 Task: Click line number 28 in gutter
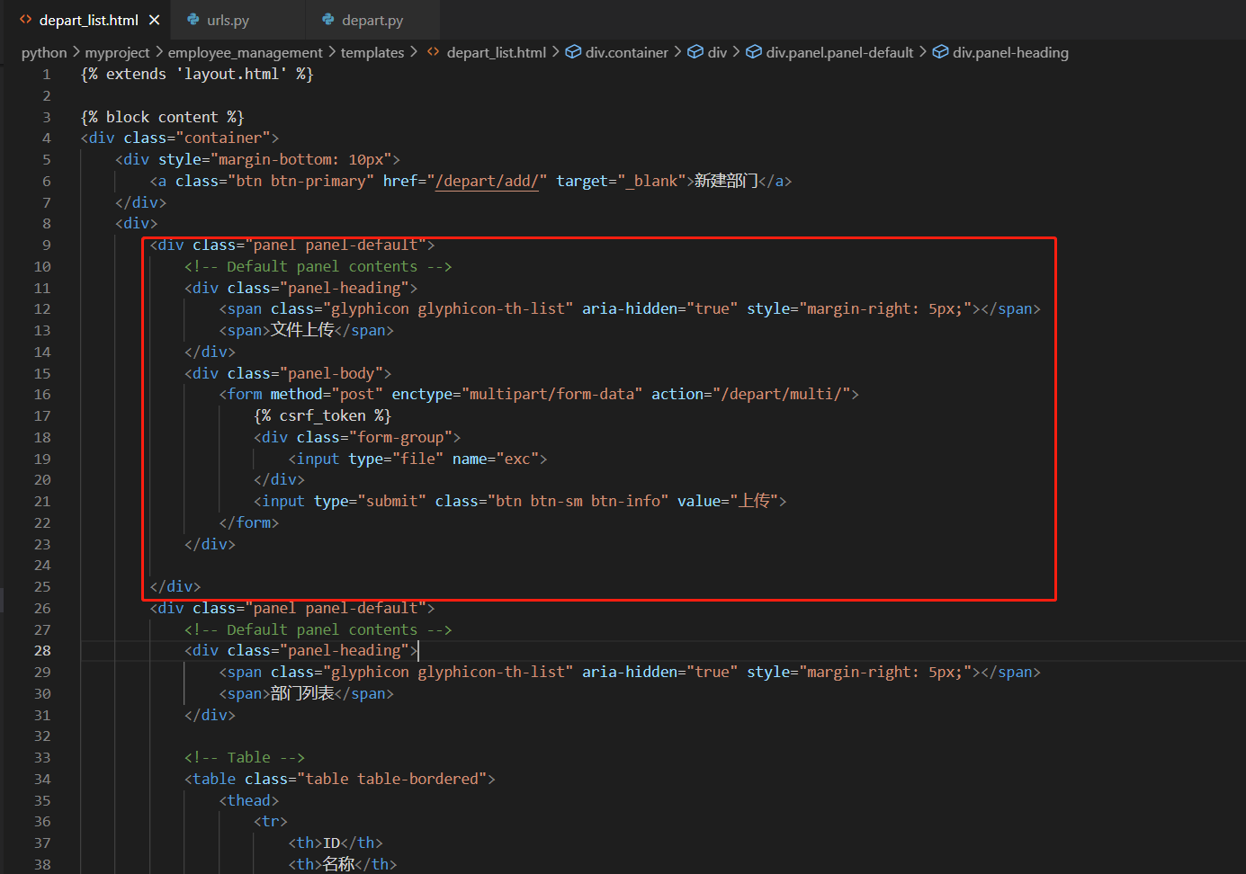click(x=42, y=650)
